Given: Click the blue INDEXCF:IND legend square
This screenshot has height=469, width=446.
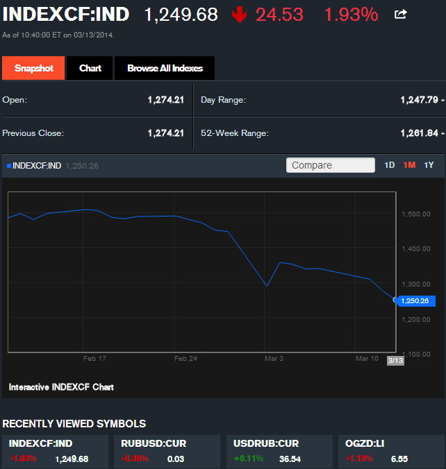Looking at the screenshot, I should click(x=8, y=166).
